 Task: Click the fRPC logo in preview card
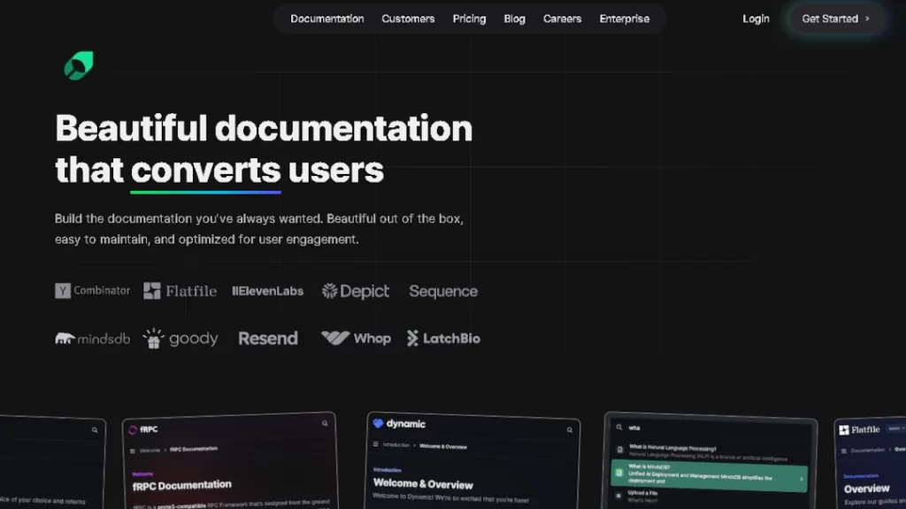click(x=143, y=429)
